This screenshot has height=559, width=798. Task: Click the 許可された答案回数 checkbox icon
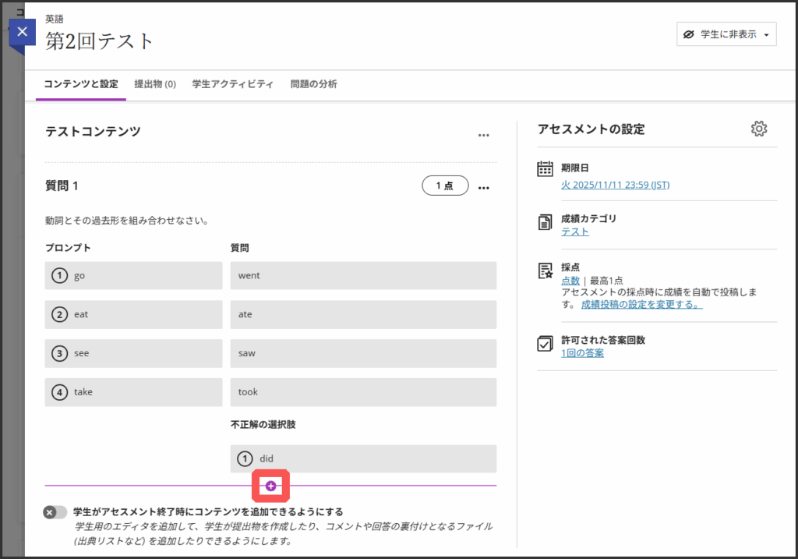pyautogui.click(x=546, y=344)
